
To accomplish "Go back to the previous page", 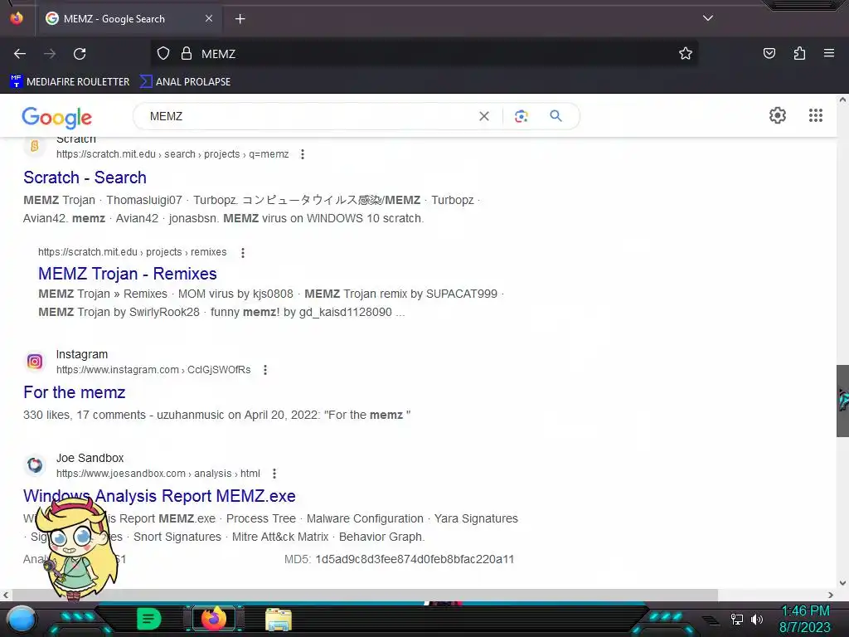I will 20,54.
